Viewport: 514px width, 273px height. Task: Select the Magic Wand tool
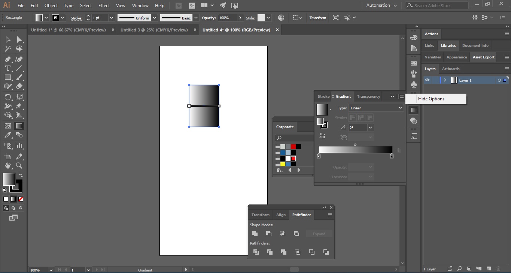pyautogui.click(x=7, y=49)
